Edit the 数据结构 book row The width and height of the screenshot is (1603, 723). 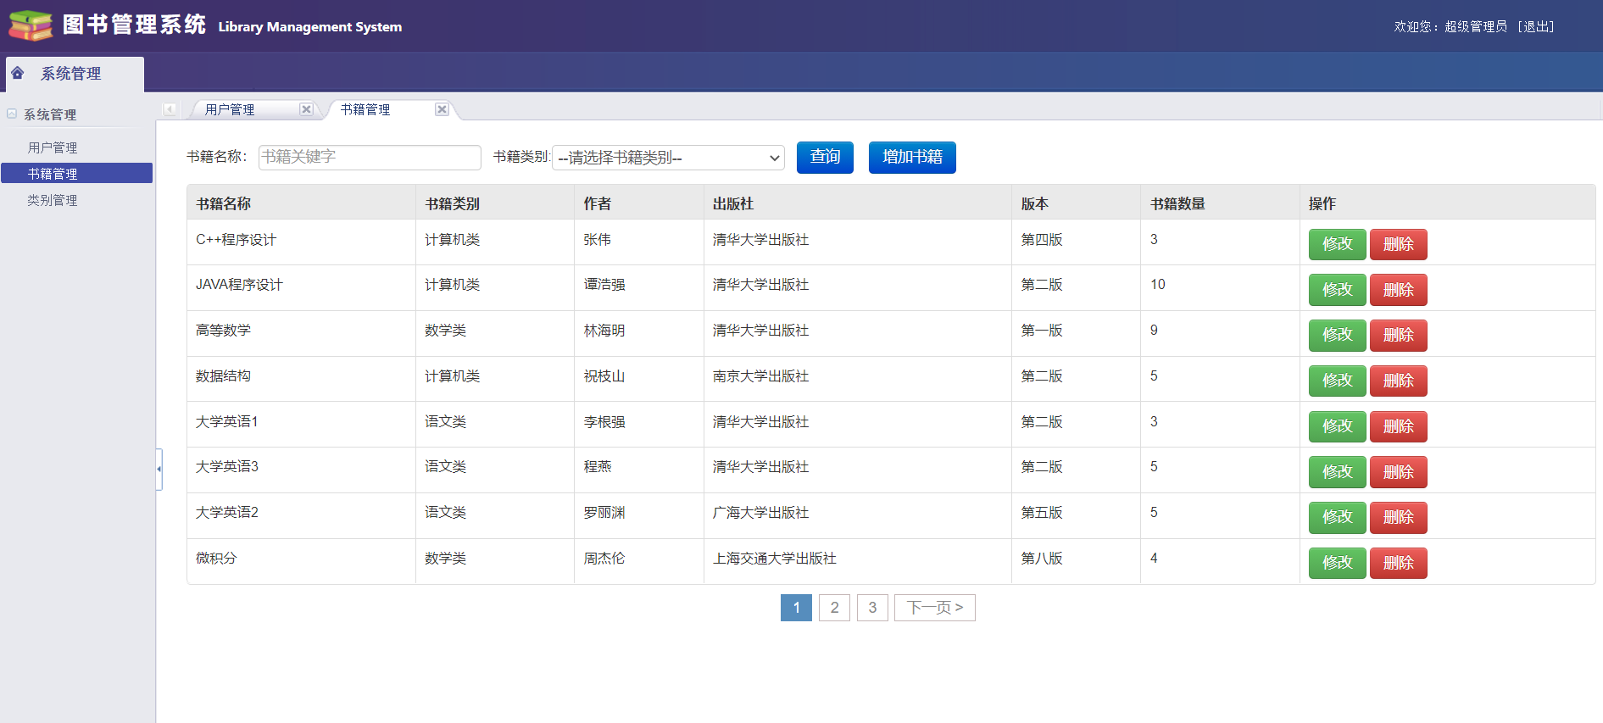click(x=1338, y=381)
